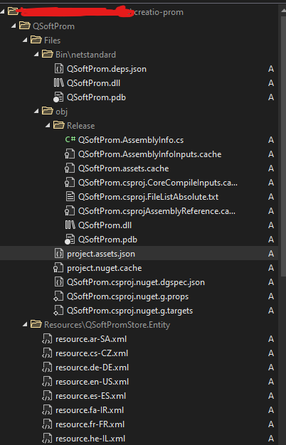Screen dimensions: 286x445
Task: Click the XML icon beside resource.ar-SA.xml
Action: pos(47,339)
